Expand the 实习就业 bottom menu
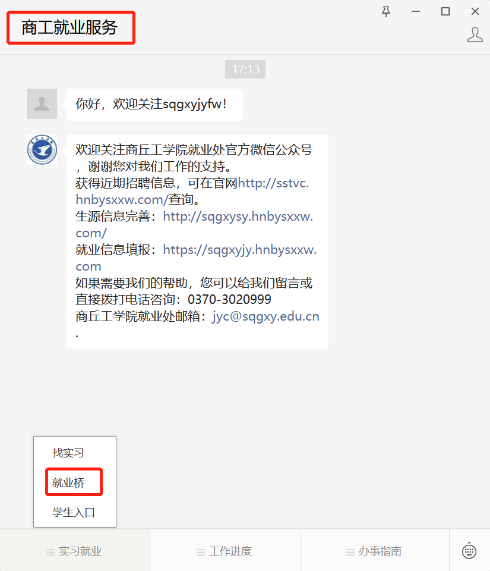The height and width of the screenshot is (571, 490). point(74,551)
